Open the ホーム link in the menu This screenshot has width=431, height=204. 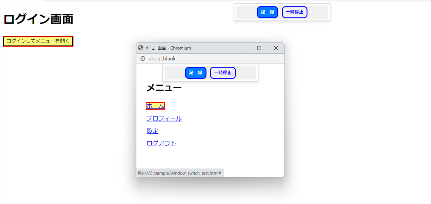coord(155,106)
